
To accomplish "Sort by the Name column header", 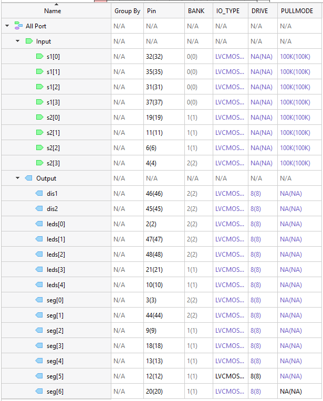I will pyautogui.click(x=53, y=11).
